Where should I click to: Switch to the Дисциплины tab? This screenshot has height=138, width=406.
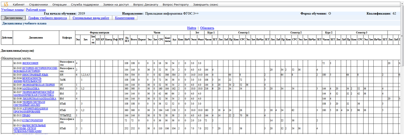tap(13, 18)
